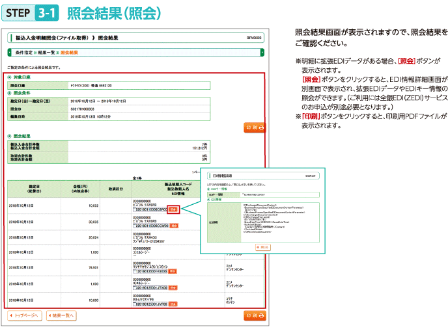Screen dimensions: 448x329
Task: Click the 編集日時 value cell
Action: pyautogui.click(x=139, y=116)
